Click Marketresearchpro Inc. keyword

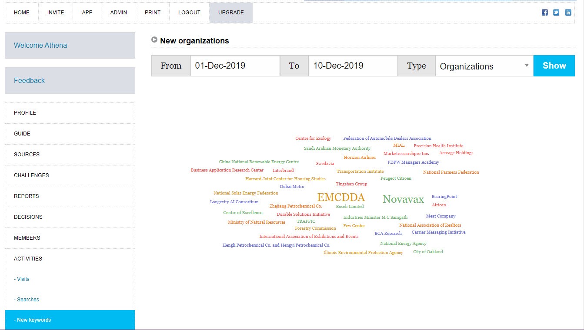pyautogui.click(x=406, y=154)
